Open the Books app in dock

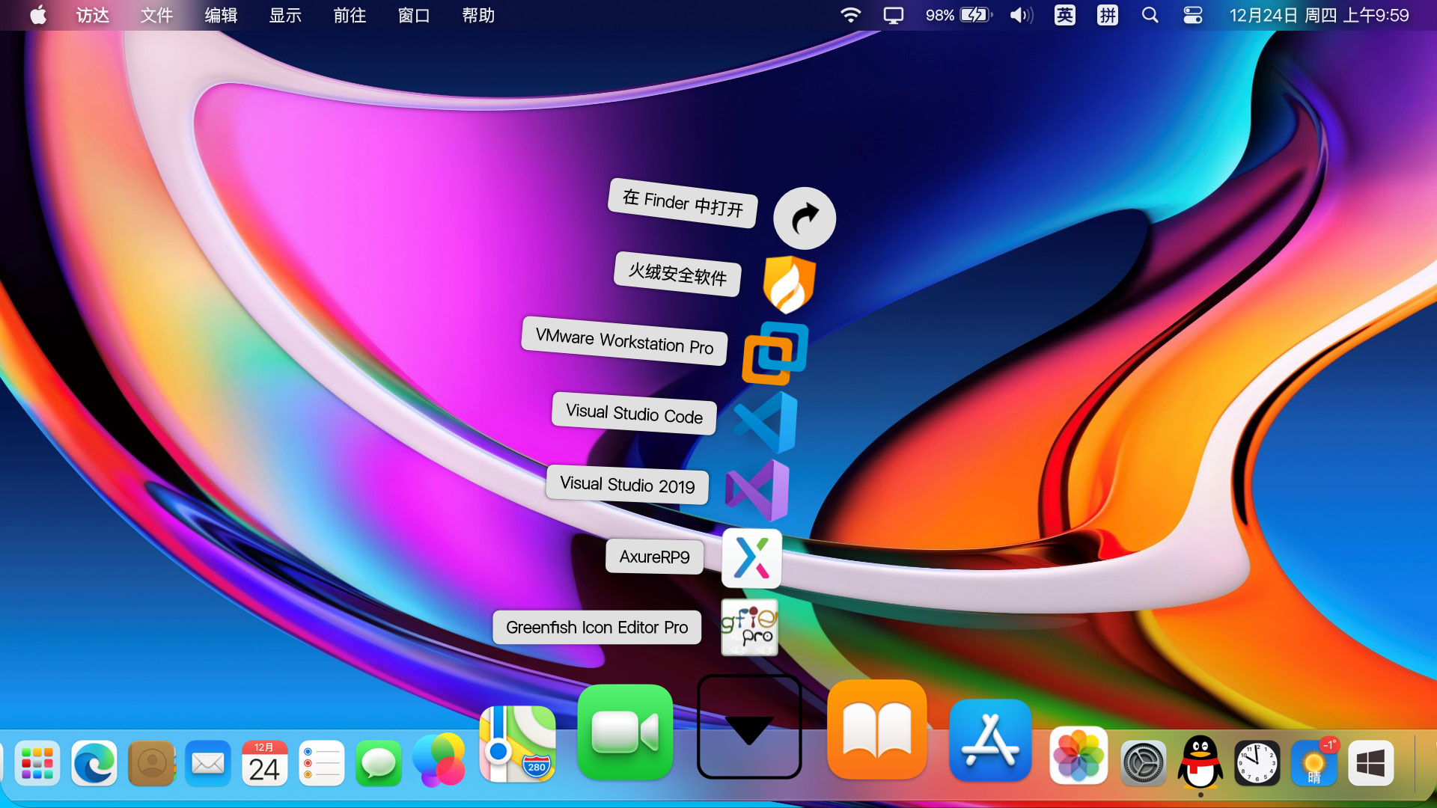[877, 729]
